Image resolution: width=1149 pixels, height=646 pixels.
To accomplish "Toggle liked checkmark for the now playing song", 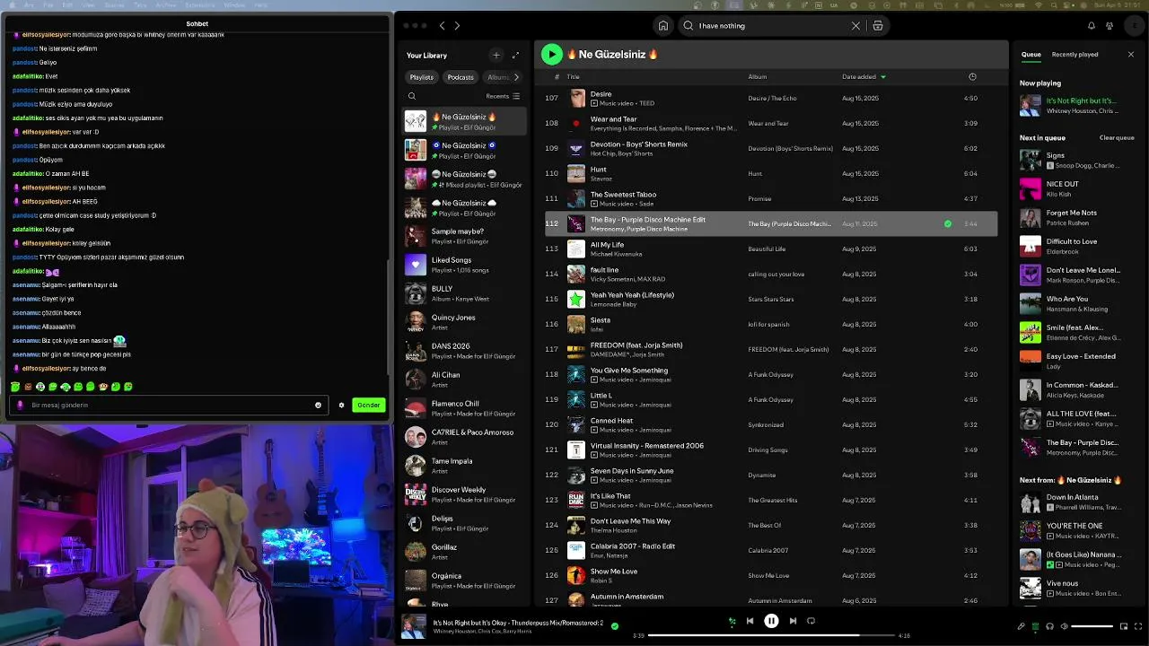I will coord(614,626).
